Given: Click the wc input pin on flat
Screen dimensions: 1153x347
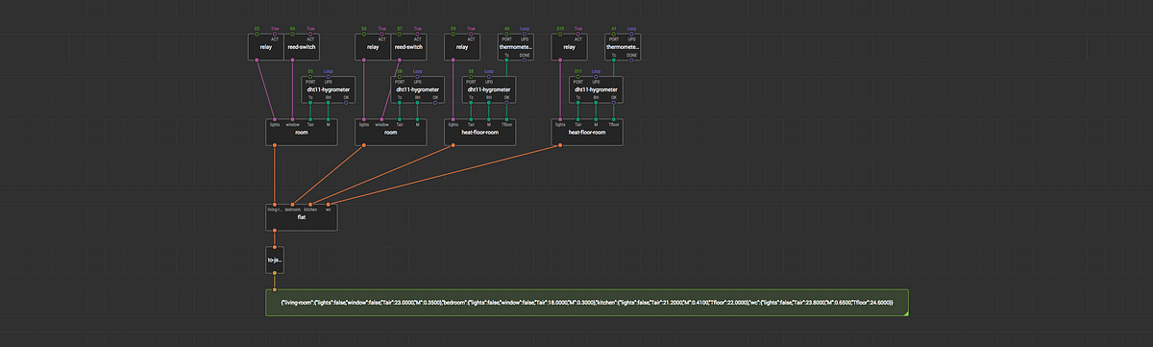Looking at the screenshot, I should pos(329,204).
